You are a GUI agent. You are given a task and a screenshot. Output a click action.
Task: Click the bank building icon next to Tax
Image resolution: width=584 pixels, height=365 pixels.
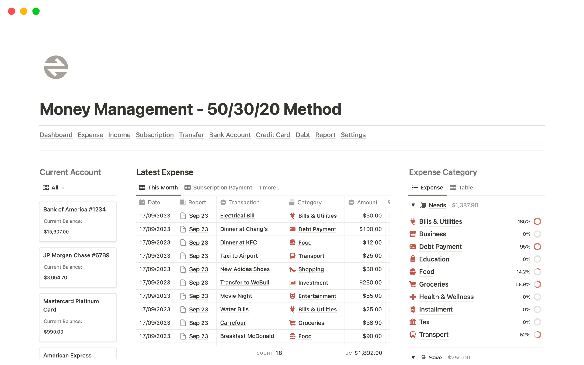413,322
